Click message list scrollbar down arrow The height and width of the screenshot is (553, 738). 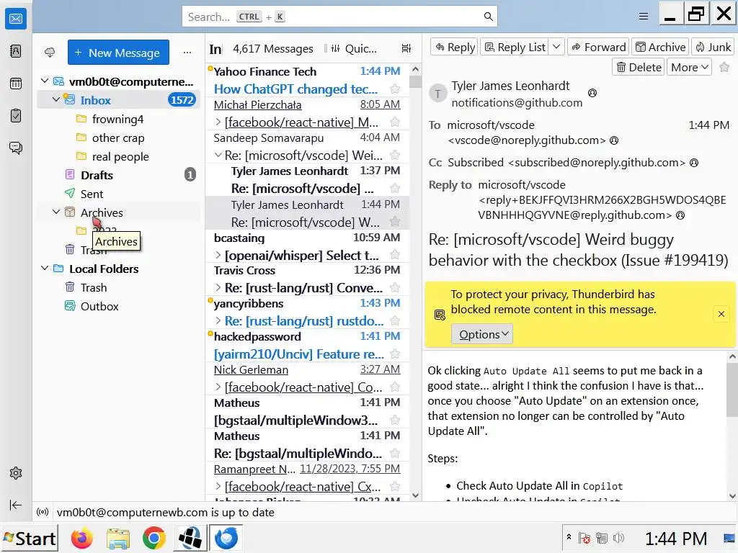pos(415,495)
